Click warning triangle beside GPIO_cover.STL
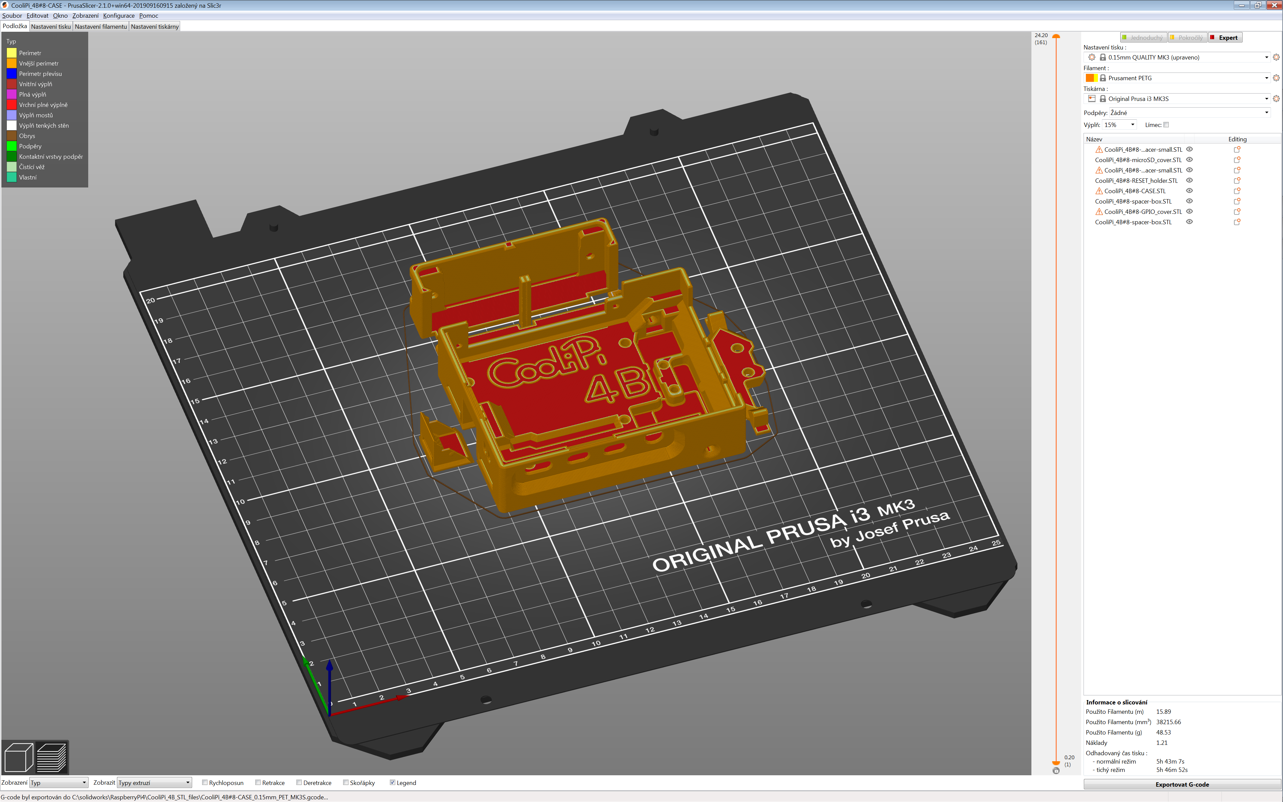Image resolution: width=1283 pixels, height=802 pixels. tap(1099, 212)
